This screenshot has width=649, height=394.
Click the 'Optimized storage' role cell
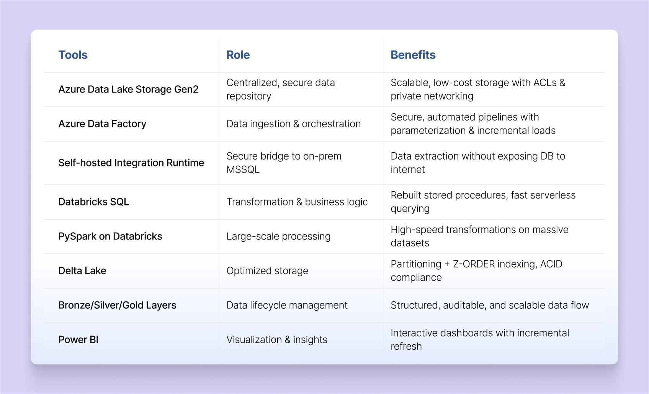tap(267, 271)
